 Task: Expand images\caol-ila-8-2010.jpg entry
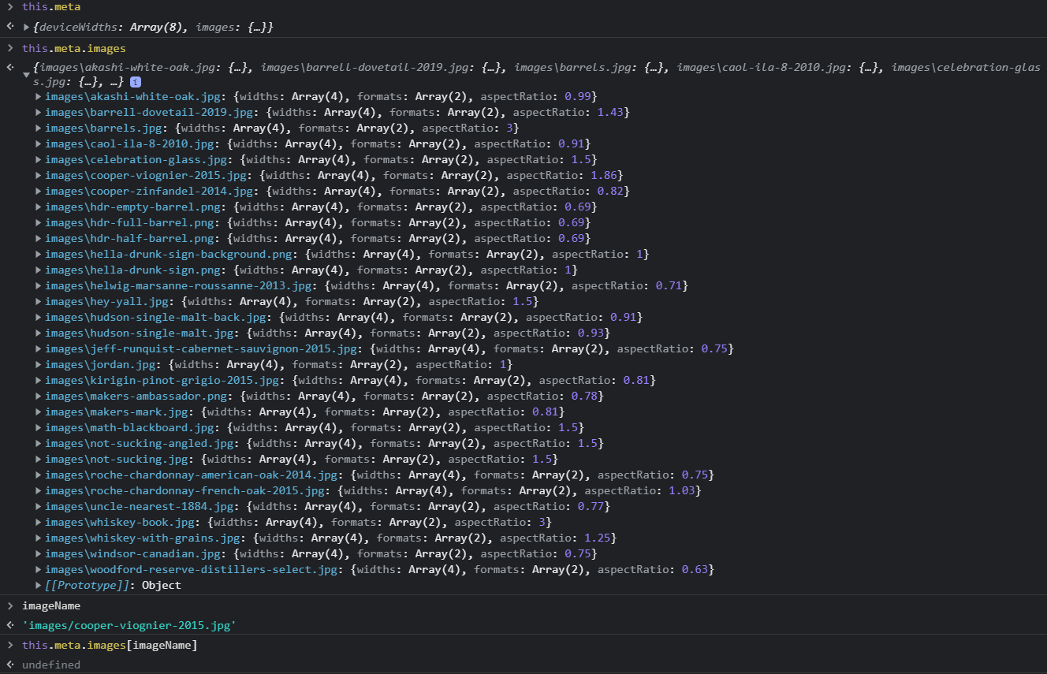point(39,143)
